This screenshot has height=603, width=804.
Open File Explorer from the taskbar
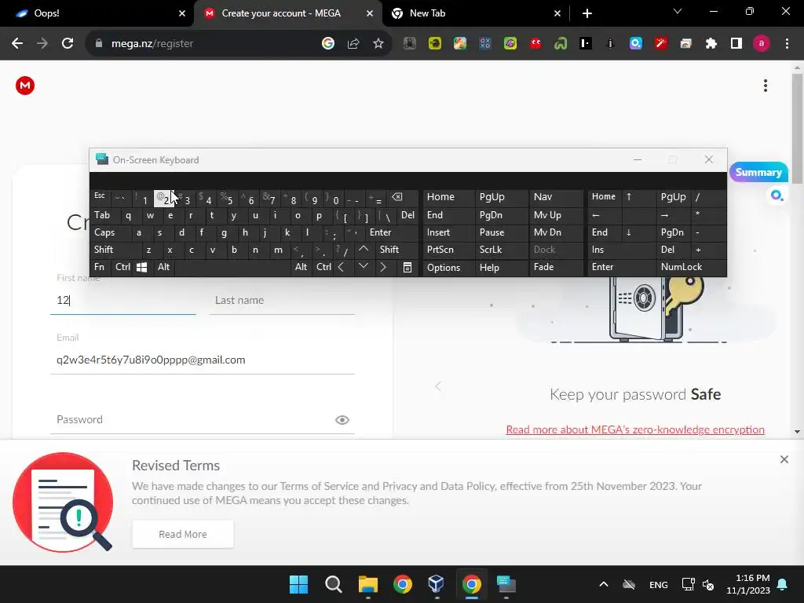point(367,584)
